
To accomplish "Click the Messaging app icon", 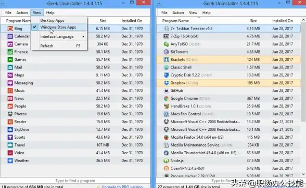I will pos(10,83).
